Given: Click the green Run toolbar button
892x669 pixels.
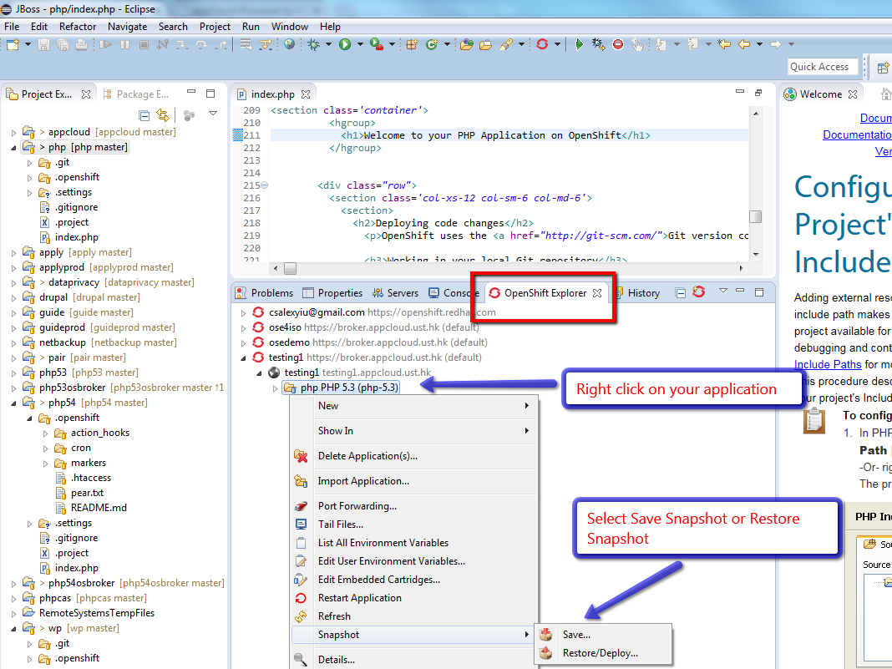Looking at the screenshot, I should click(344, 45).
